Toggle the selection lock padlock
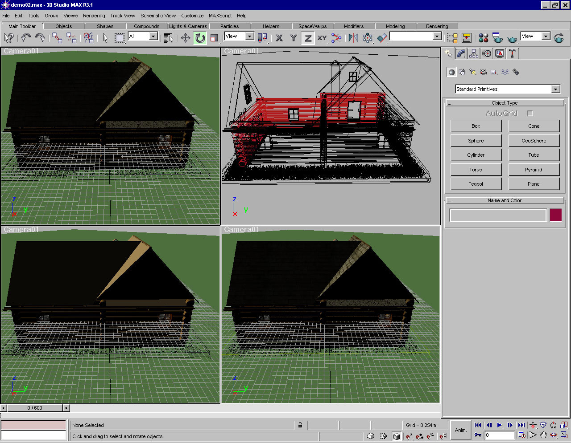The height and width of the screenshot is (443, 571). pyautogui.click(x=300, y=425)
